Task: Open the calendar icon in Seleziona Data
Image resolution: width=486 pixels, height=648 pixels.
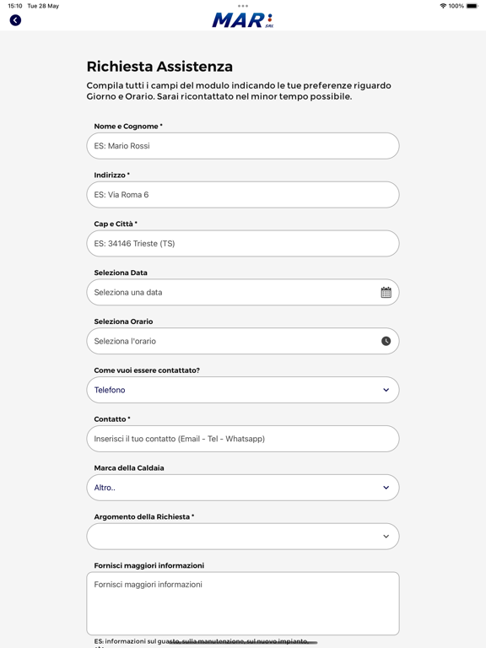Action: pyautogui.click(x=386, y=292)
